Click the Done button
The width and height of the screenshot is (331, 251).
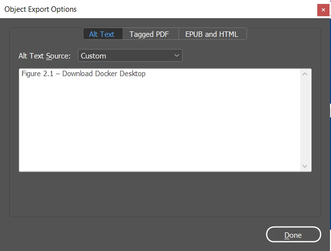(293, 234)
